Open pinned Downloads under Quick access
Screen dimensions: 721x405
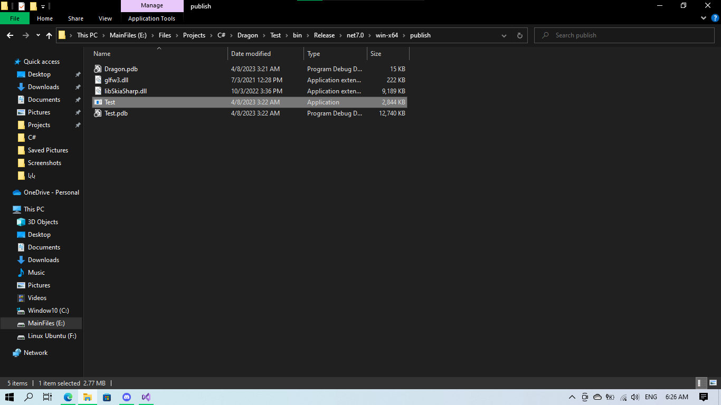pos(43,87)
